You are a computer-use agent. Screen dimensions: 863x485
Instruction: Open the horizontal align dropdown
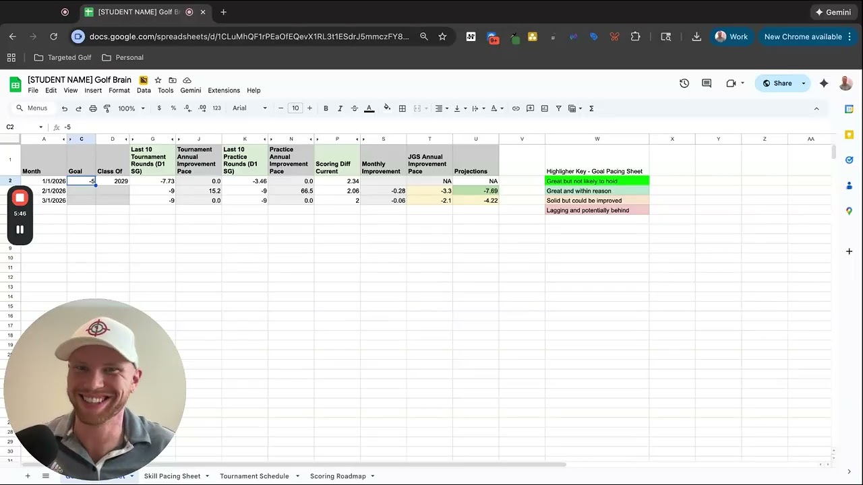tap(441, 108)
